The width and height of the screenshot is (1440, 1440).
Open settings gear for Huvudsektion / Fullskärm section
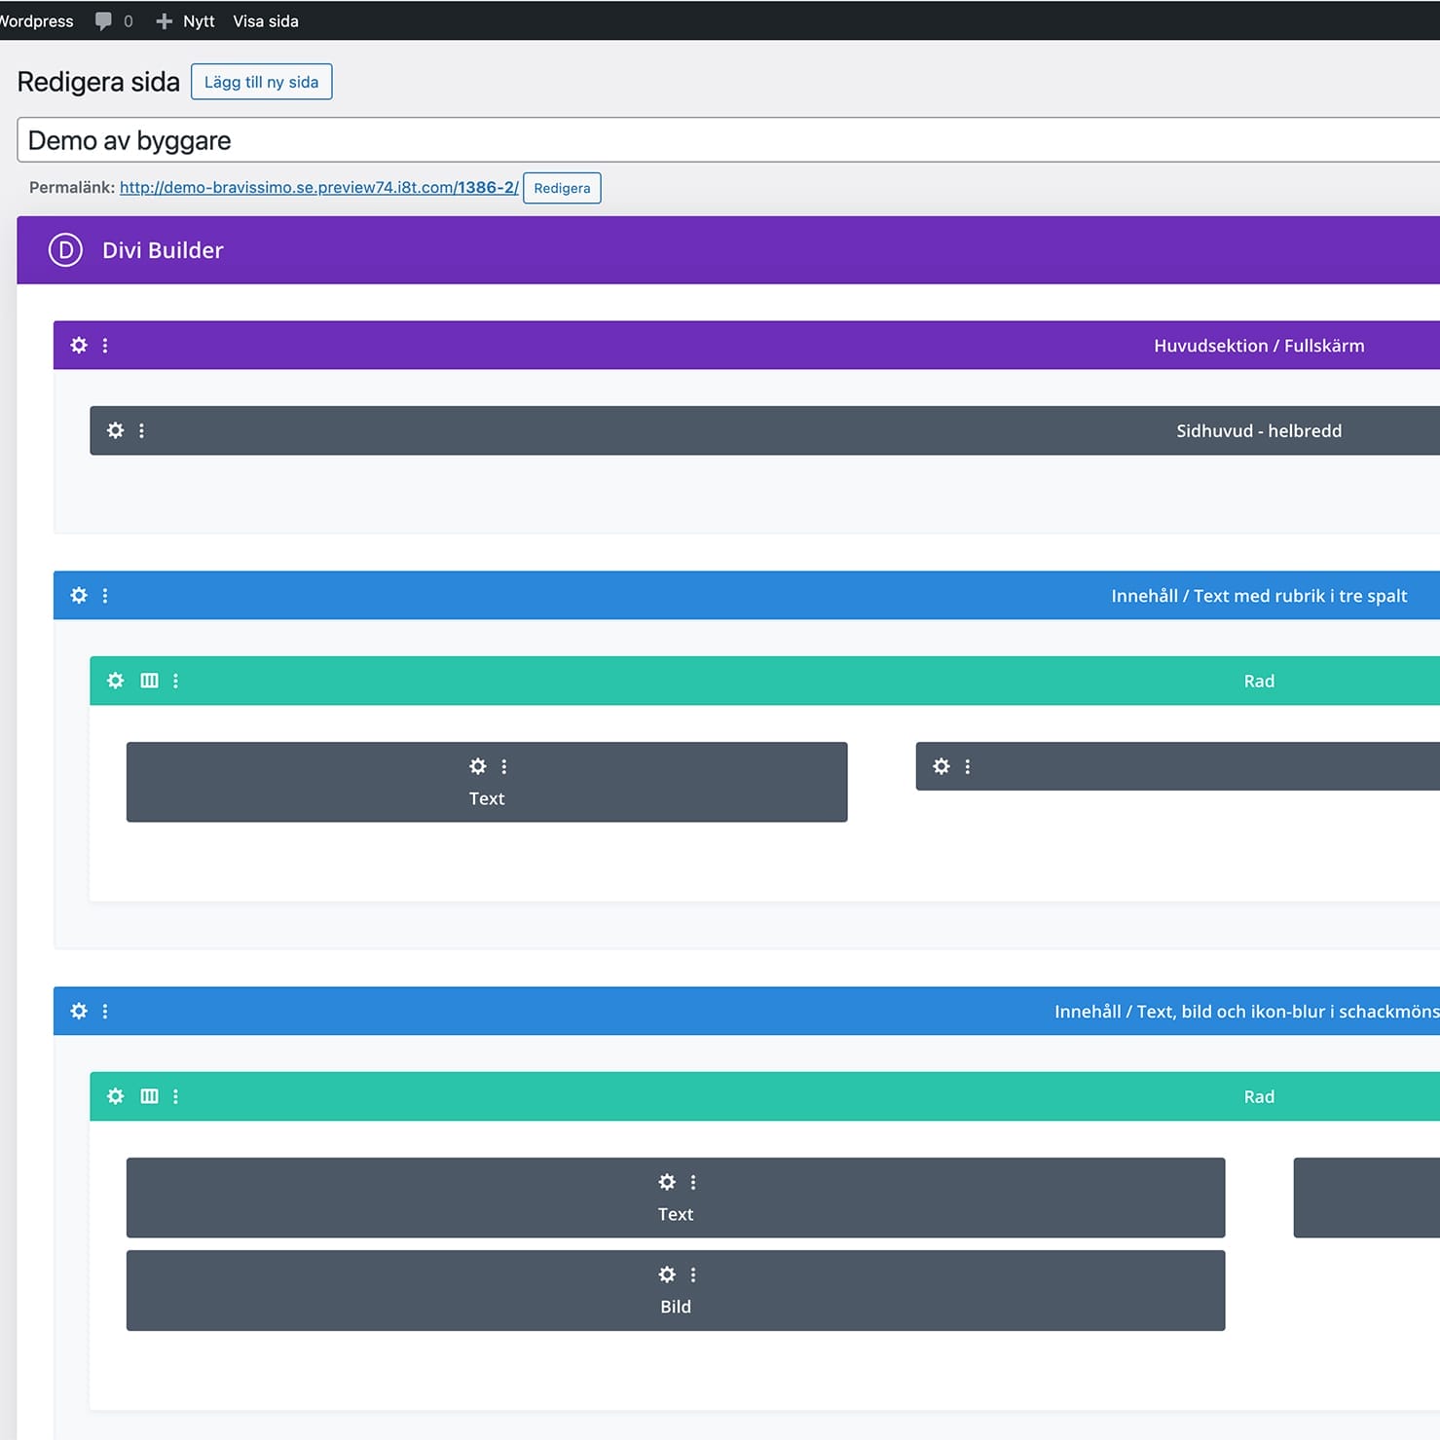click(79, 346)
